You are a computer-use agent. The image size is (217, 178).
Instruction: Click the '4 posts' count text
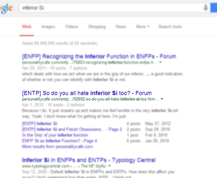coord(133,123)
